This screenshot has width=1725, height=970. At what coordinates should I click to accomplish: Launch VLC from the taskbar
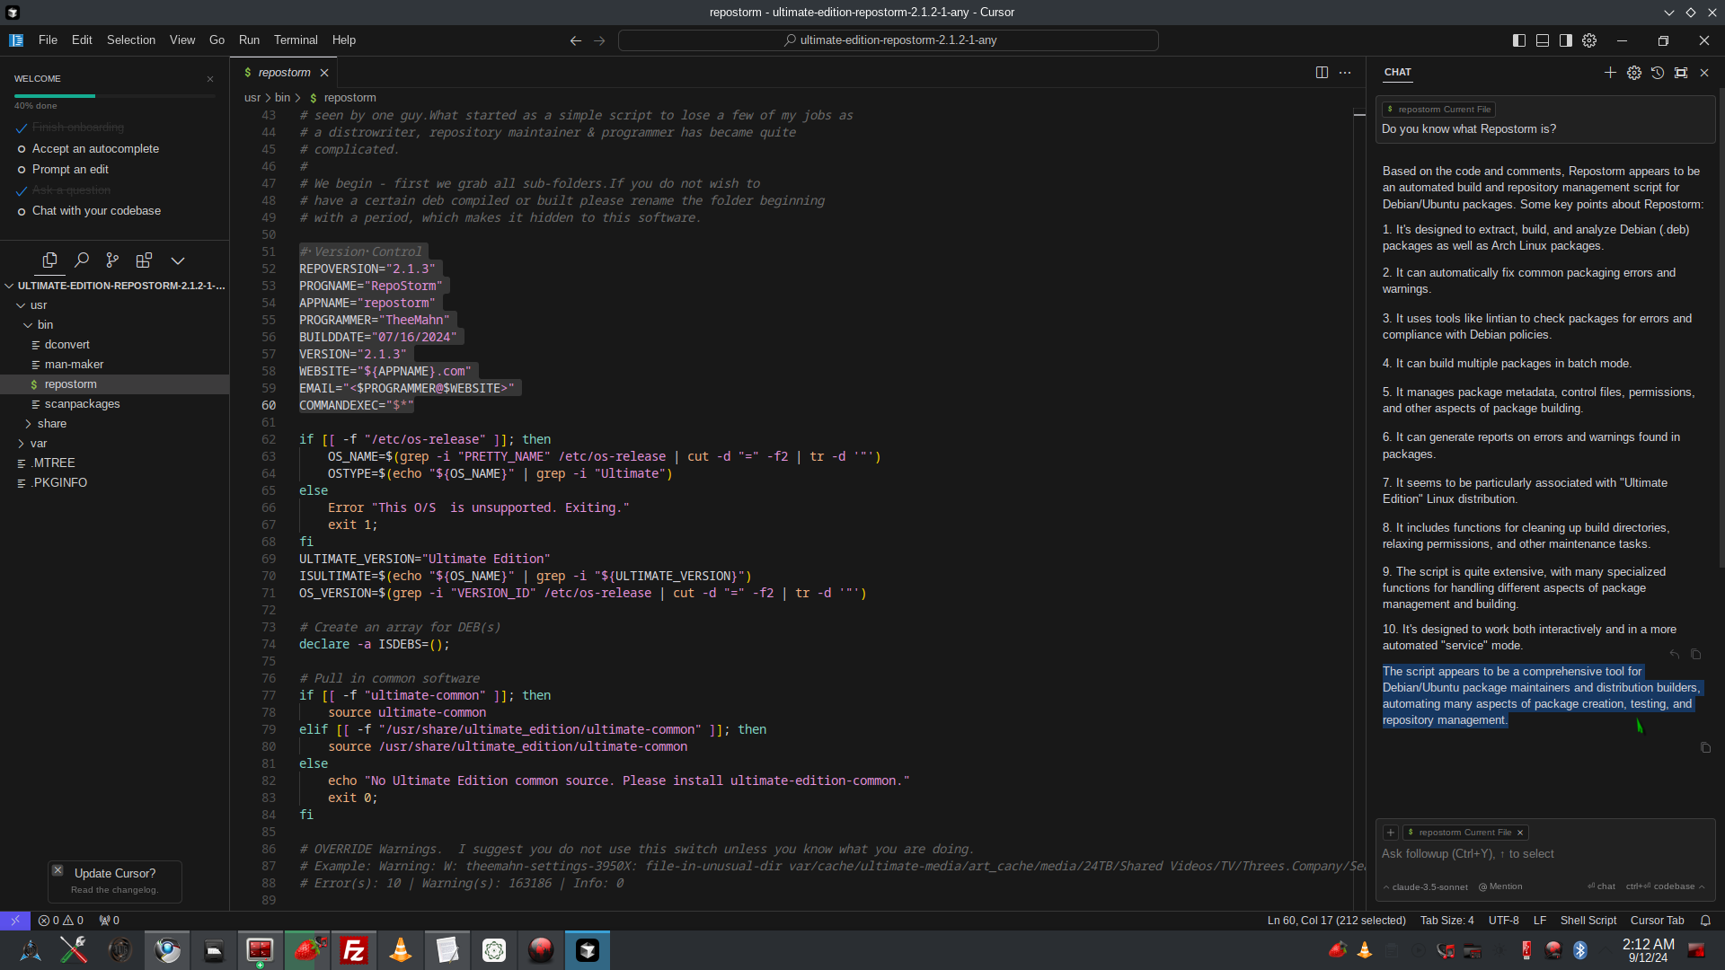(401, 950)
